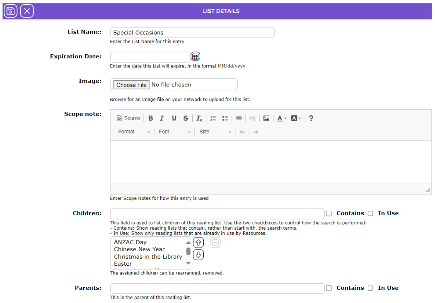
Task: Select Chinese New Year in the list
Action: coord(139,250)
